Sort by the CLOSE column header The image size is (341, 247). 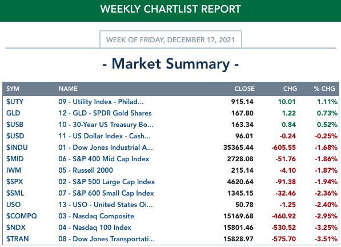pos(244,89)
